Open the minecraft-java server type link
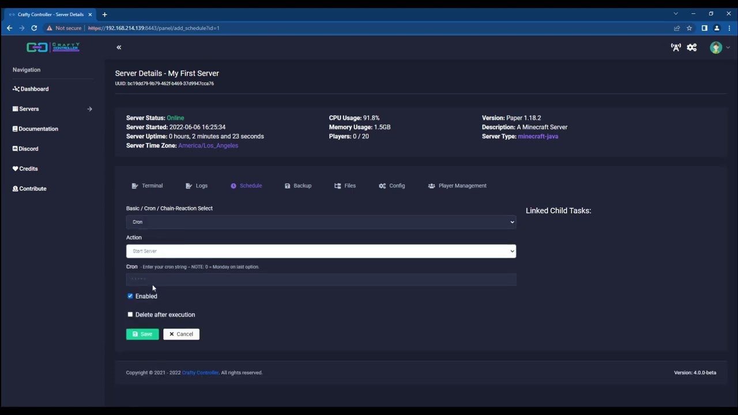The image size is (738, 415). pos(538,137)
